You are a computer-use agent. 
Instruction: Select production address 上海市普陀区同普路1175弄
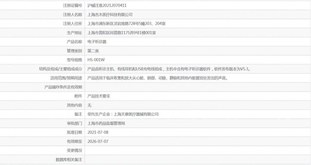pos(122,33)
